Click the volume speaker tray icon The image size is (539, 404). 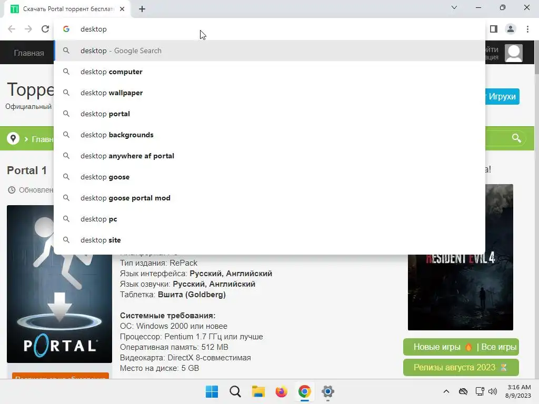pyautogui.click(x=493, y=391)
